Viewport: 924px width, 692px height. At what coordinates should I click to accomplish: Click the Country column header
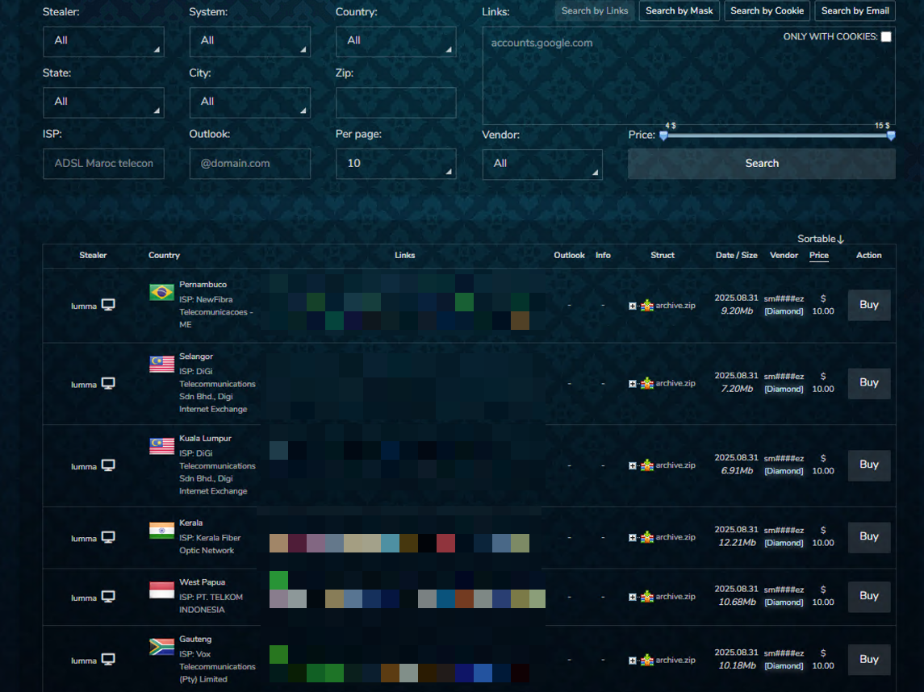pos(164,255)
